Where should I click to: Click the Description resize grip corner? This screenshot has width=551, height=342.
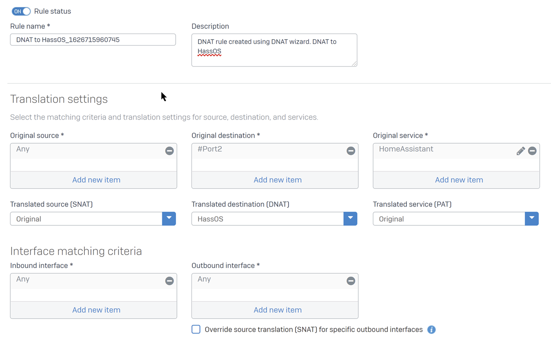[354, 64]
